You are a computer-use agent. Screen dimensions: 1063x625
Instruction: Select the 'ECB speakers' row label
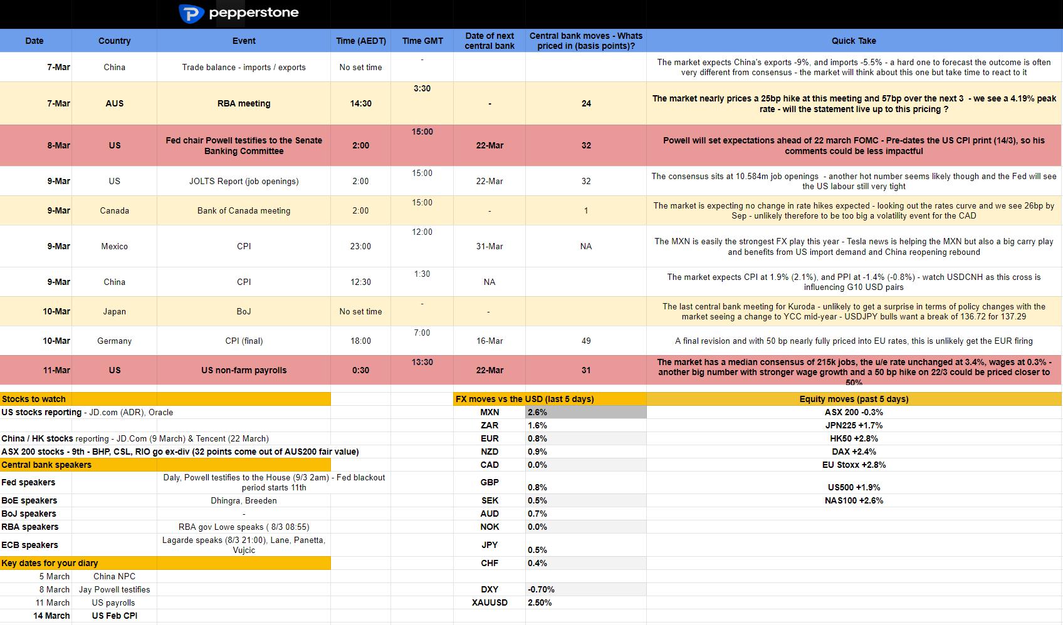click(x=36, y=545)
